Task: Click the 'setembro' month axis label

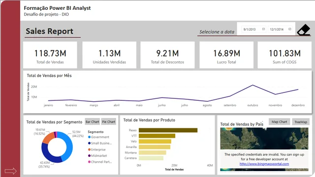Action: pyautogui.click(x=230, y=105)
